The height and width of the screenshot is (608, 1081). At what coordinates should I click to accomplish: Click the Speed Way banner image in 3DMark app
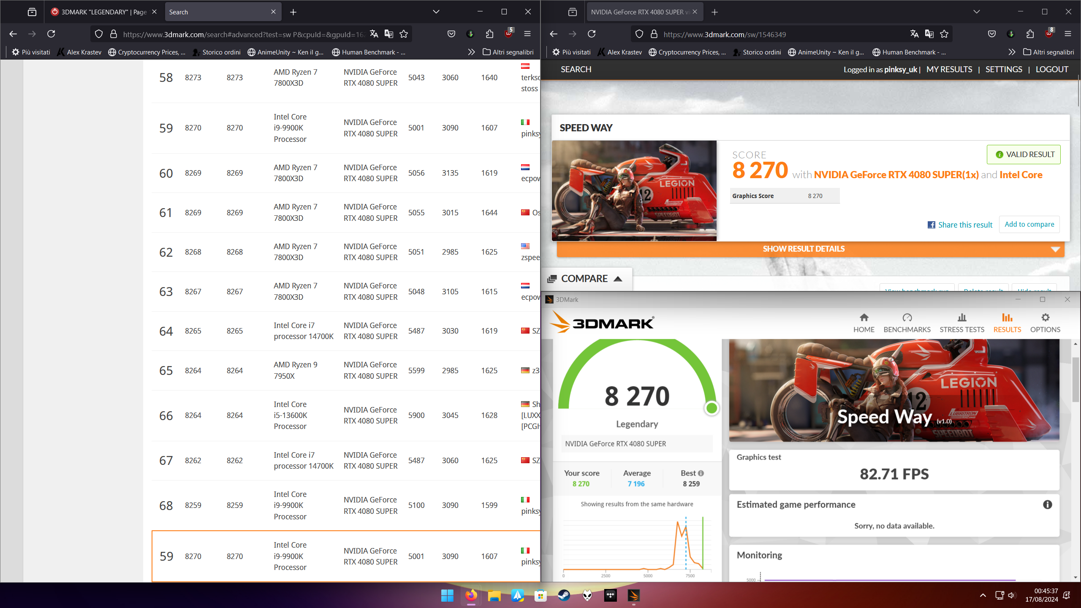click(894, 390)
